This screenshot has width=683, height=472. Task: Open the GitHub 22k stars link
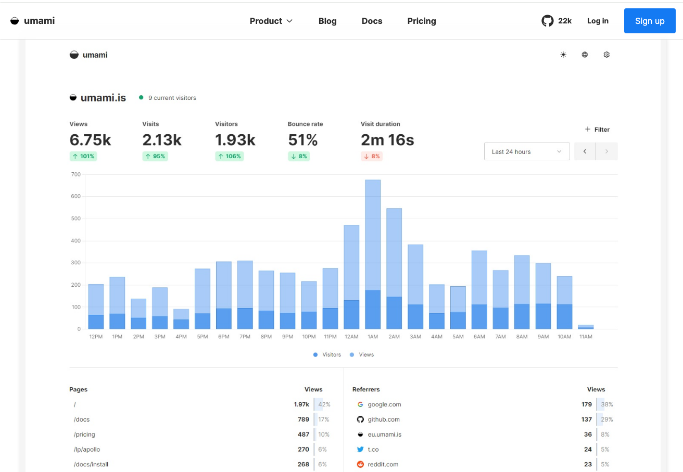556,21
